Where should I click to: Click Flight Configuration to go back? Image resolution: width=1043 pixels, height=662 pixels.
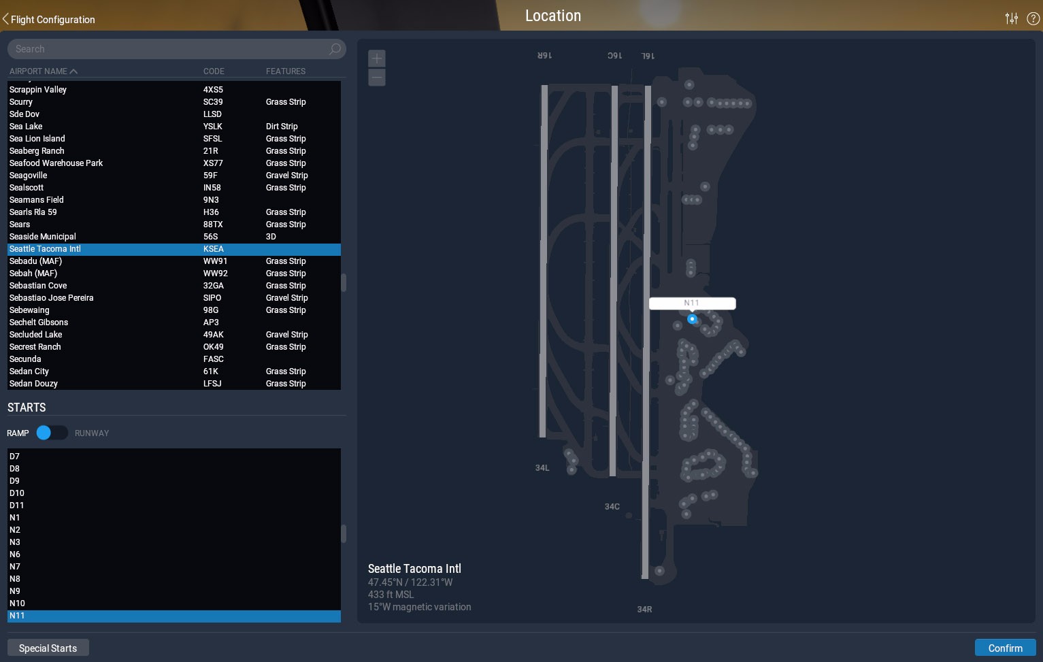point(53,20)
